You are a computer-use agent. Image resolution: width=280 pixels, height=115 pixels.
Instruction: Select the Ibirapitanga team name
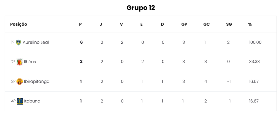pyautogui.click(x=37, y=81)
